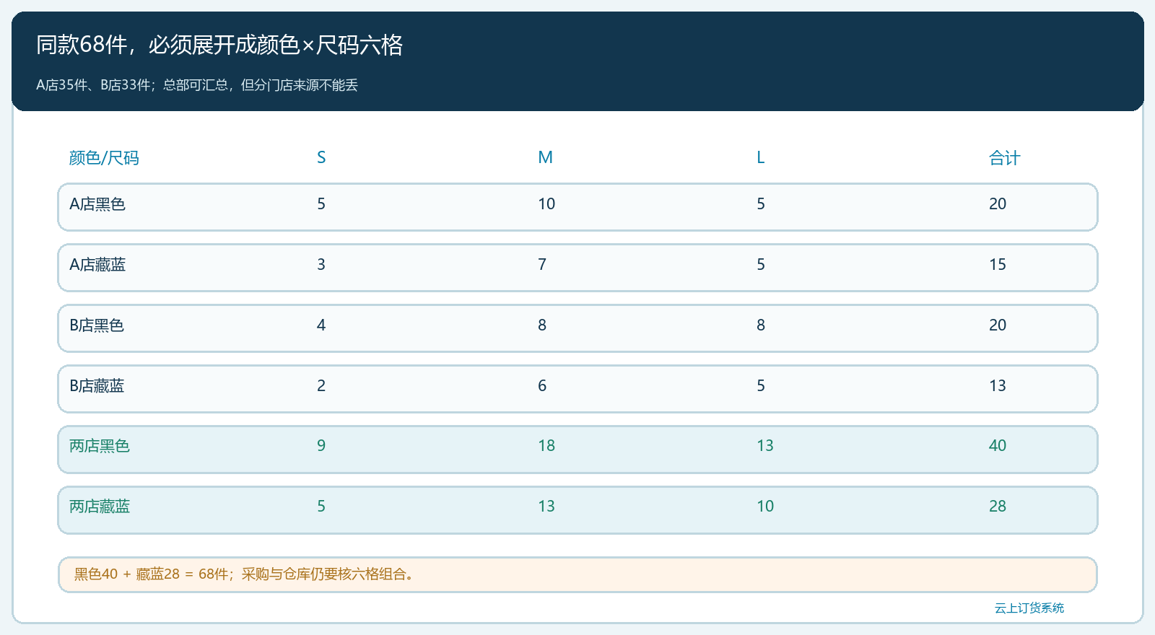Click S value 9 in 两店黑色 row

[321, 446]
